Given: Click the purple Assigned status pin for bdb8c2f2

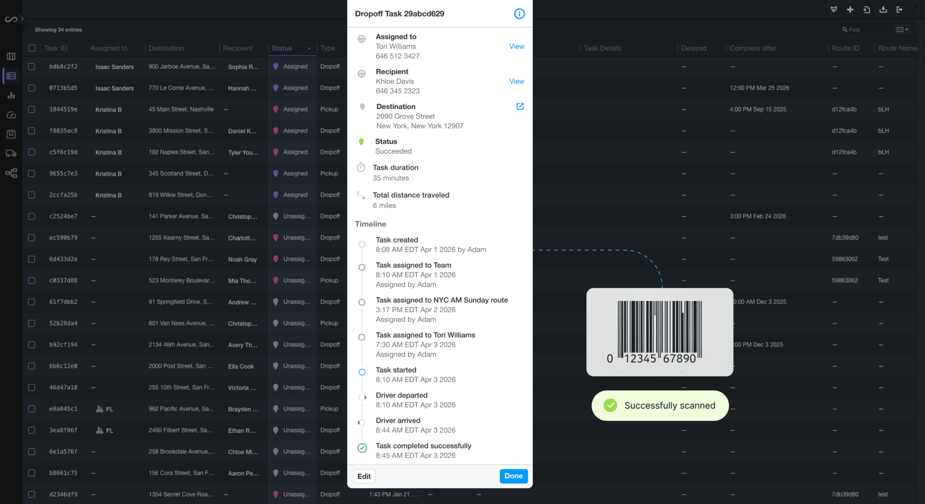Looking at the screenshot, I should tap(275, 67).
